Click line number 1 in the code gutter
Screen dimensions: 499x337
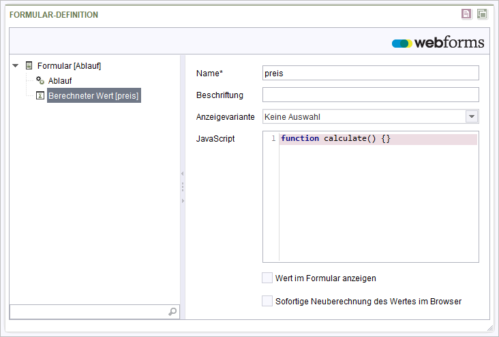click(x=273, y=138)
